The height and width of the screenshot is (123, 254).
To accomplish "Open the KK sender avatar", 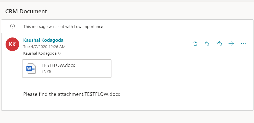I will tap(12, 45).
